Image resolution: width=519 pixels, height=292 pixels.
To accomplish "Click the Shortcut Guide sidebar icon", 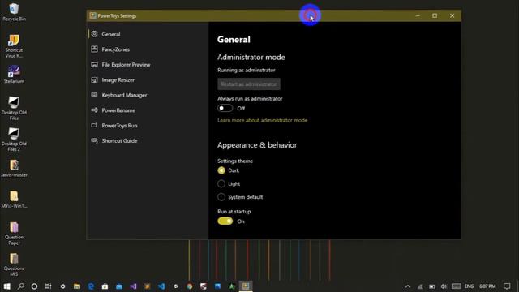I will 94,140.
